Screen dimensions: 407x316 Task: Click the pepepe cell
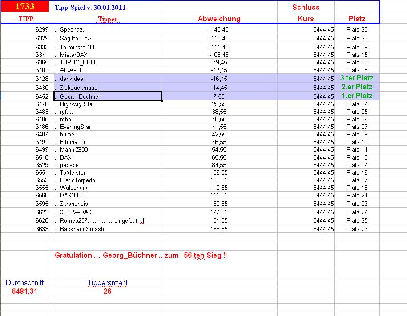pyautogui.click(x=108, y=165)
